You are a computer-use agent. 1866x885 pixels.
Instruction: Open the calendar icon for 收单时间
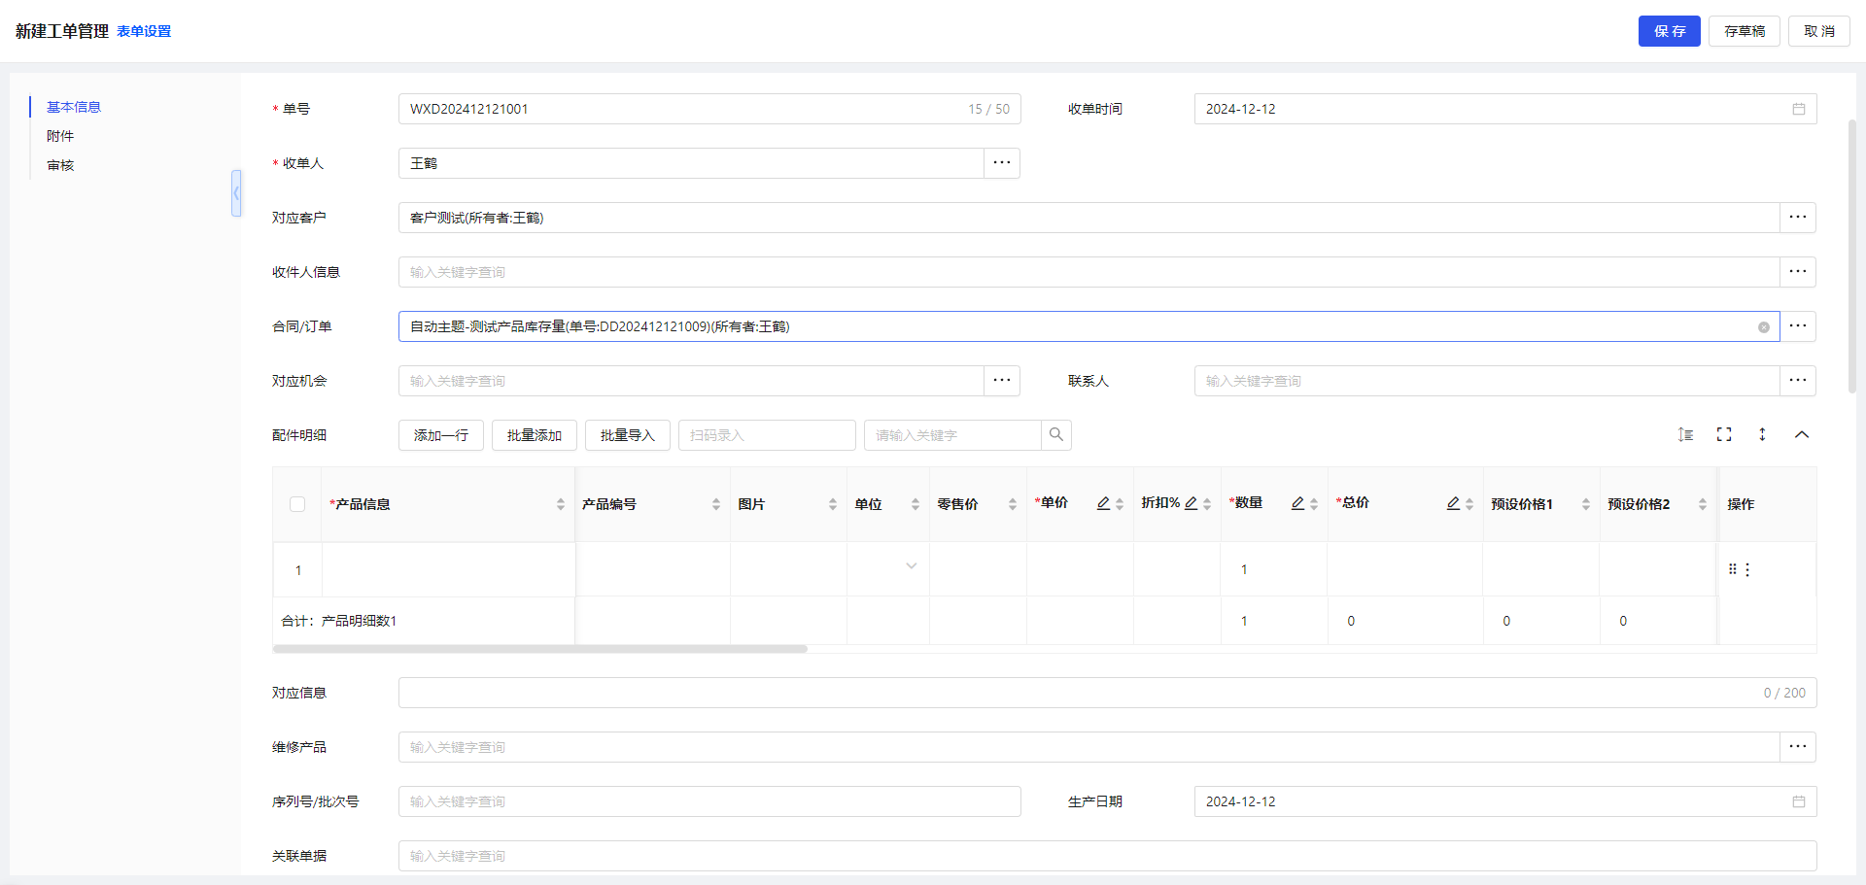pyautogui.click(x=1799, y=109)
